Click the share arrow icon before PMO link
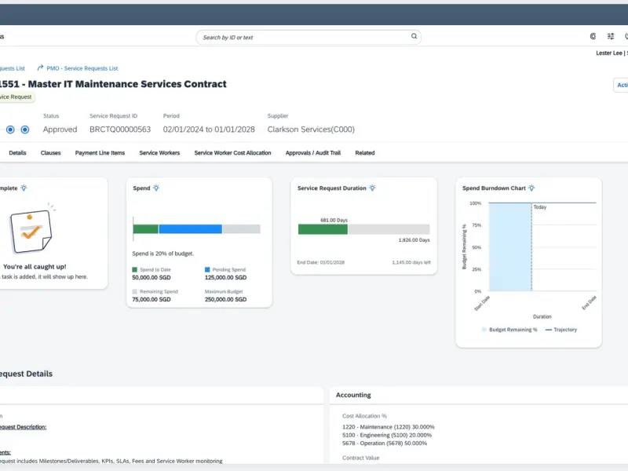628x471 pixels. click(40, 68)
